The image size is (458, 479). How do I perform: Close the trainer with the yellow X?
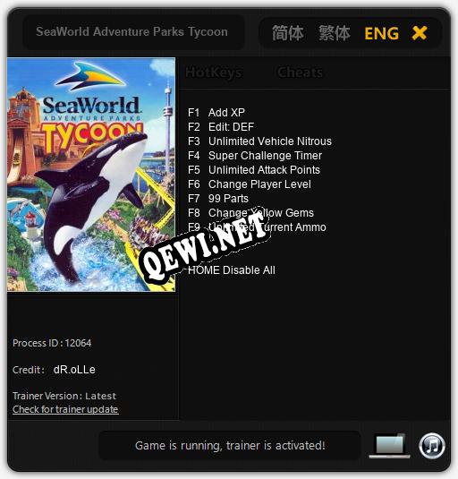(x=420, y=33)
